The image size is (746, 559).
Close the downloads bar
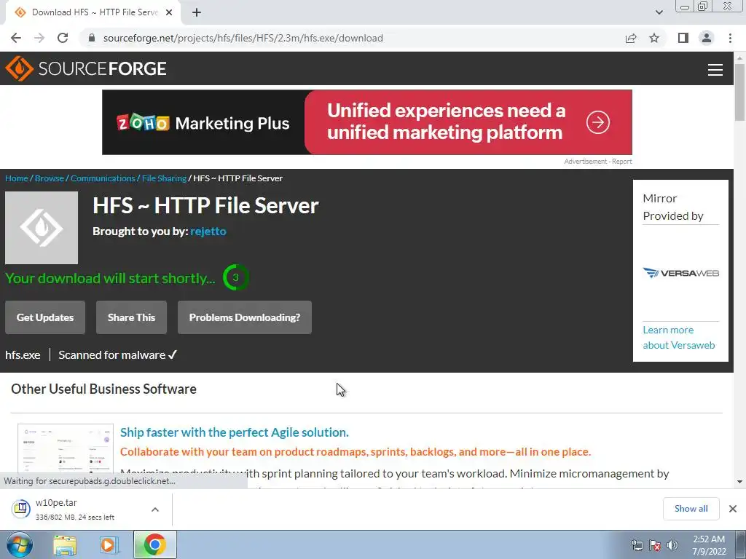coord(733,509)
